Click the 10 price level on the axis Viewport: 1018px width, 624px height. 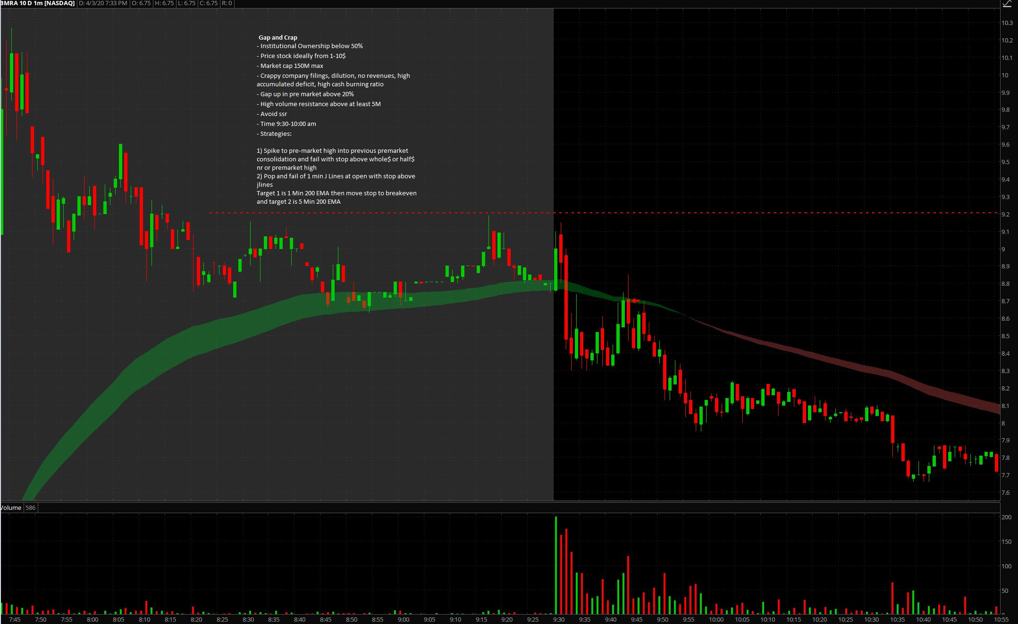coord(1005,75)
